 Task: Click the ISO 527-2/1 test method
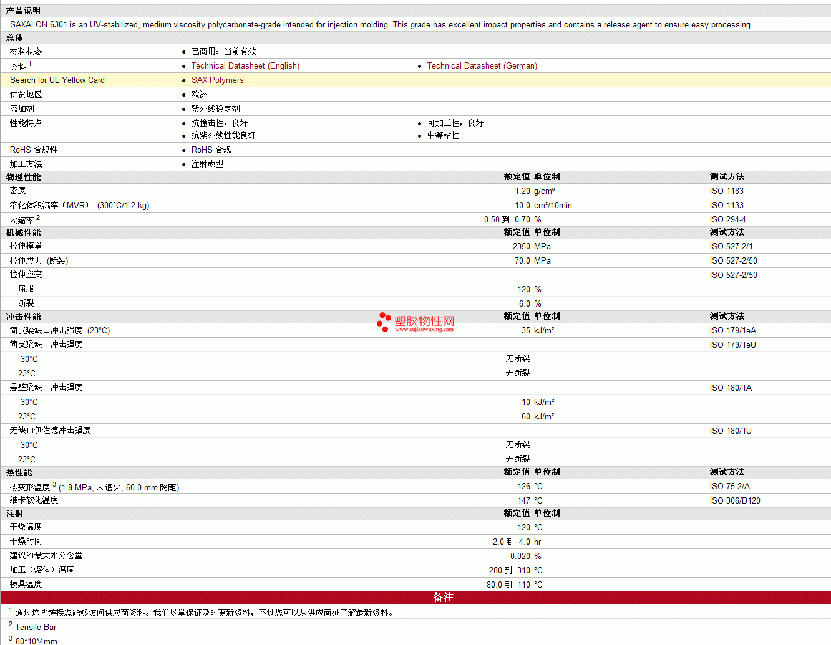pyautogui.click(x=731, y=247)
